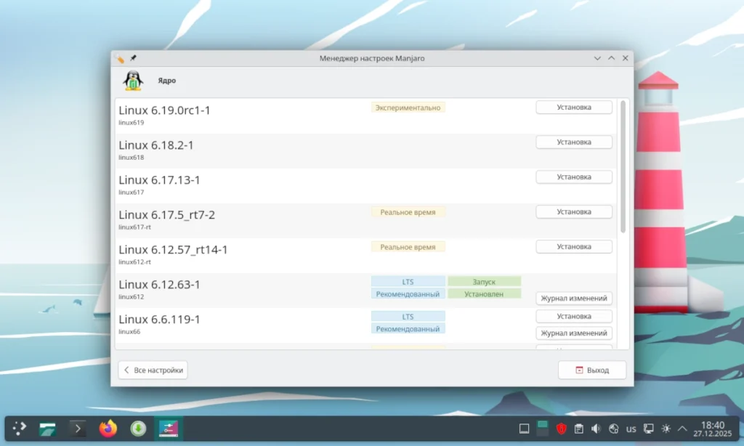Install the Linux 6.17.5_rt7-2 kernel

[x=574, y=211]
